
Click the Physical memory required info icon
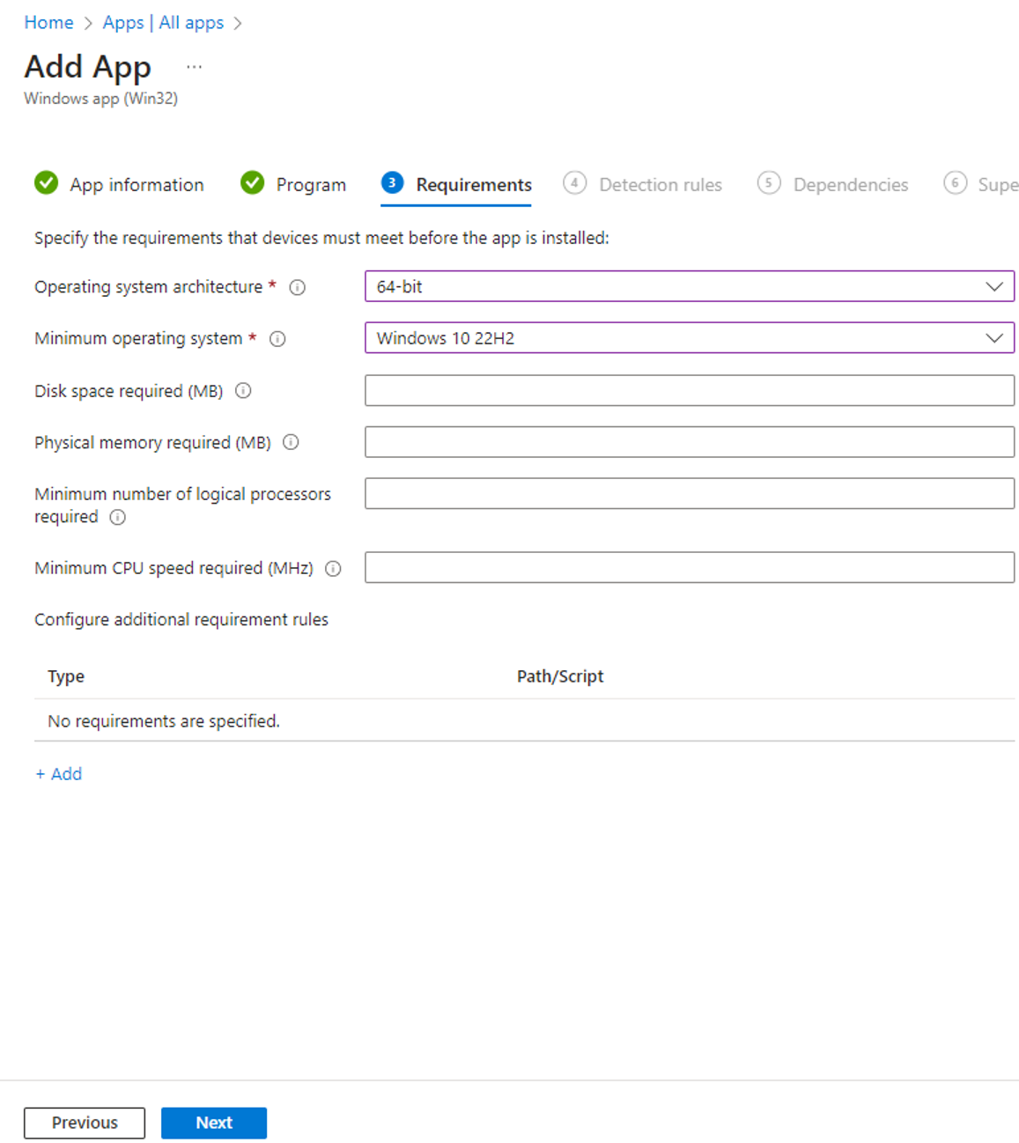coord(291,443)
